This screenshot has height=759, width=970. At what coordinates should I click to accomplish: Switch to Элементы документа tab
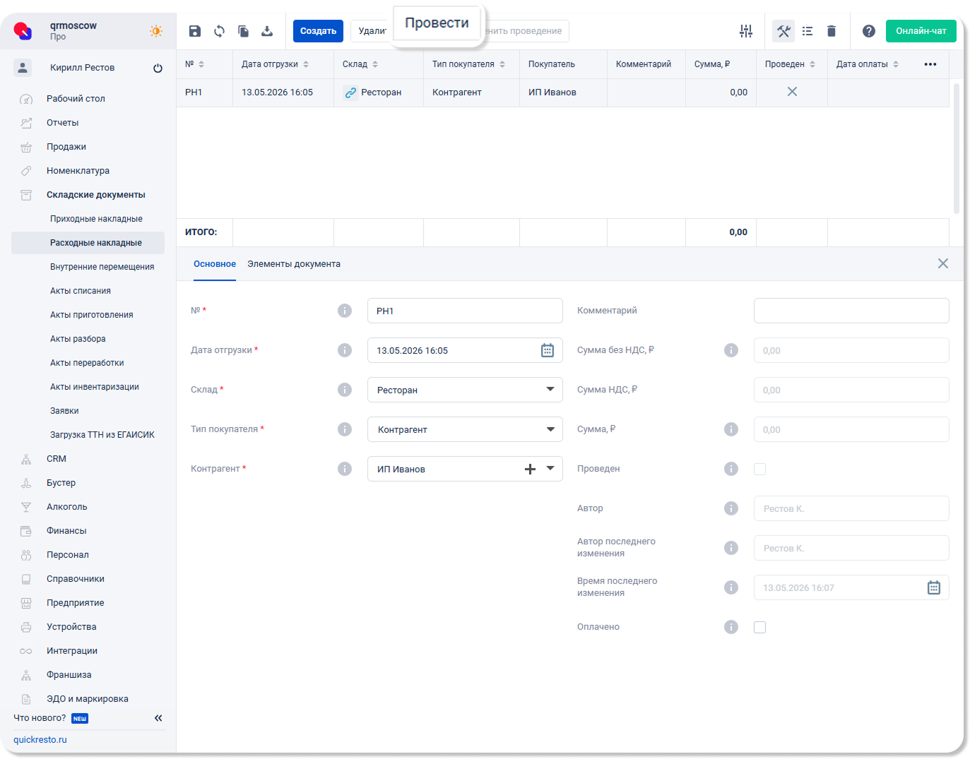coord(294,264)
